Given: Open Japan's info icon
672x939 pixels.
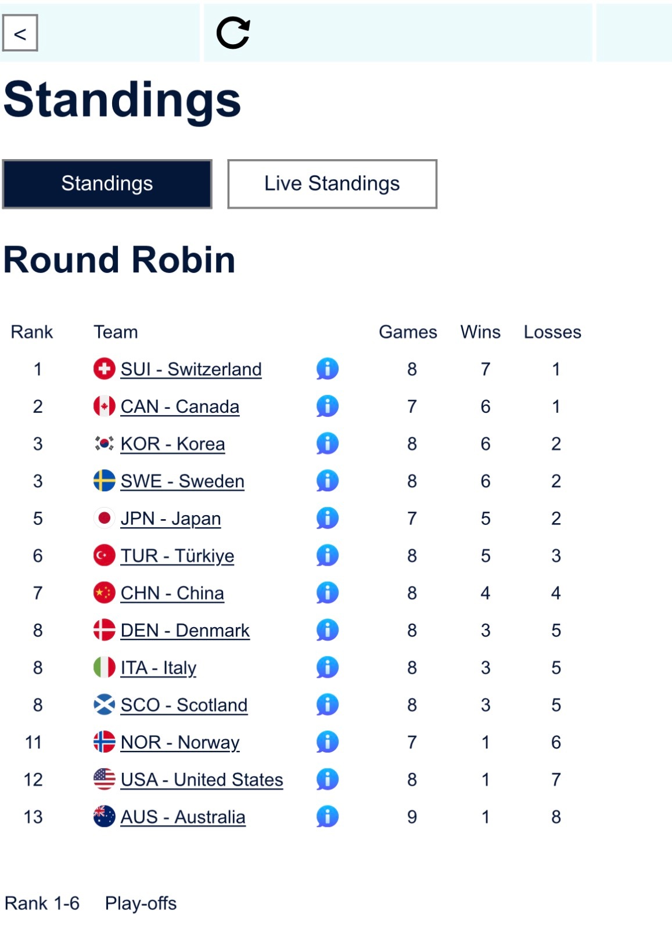Looking at the screenshot, I should [327, 518].
